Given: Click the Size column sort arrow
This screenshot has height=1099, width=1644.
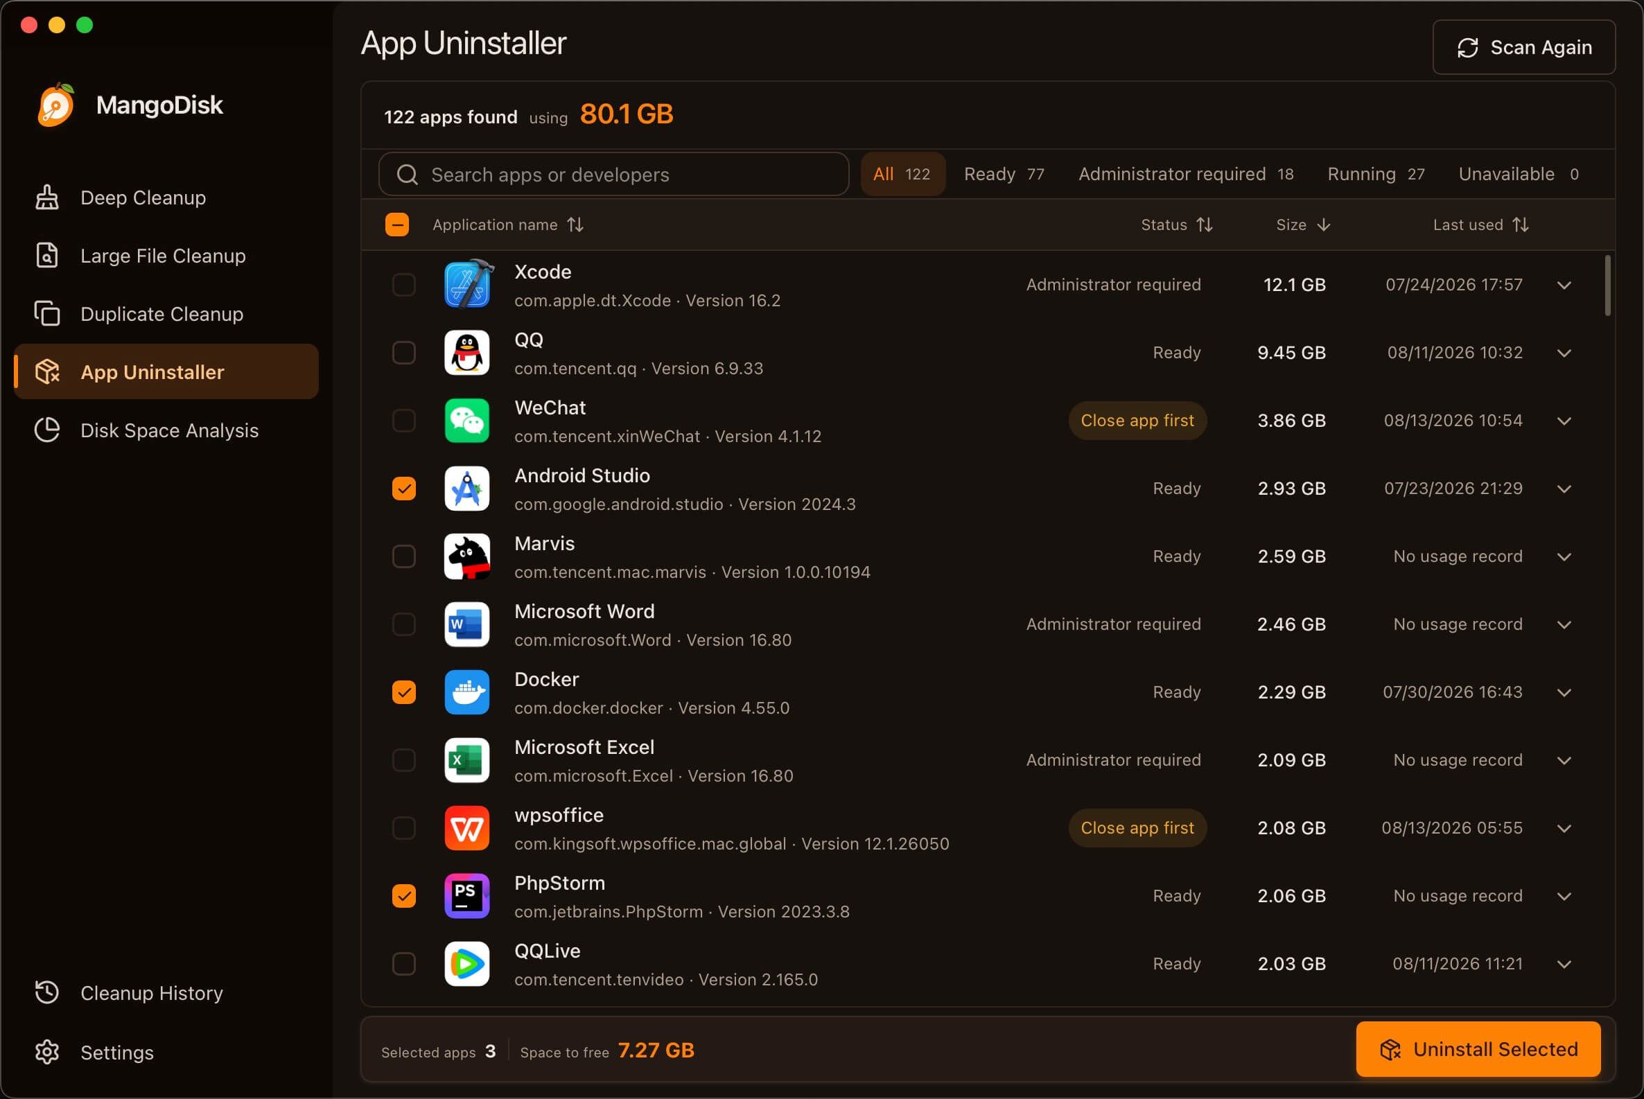Looking at the screenshot, I should click(1324, 225).
